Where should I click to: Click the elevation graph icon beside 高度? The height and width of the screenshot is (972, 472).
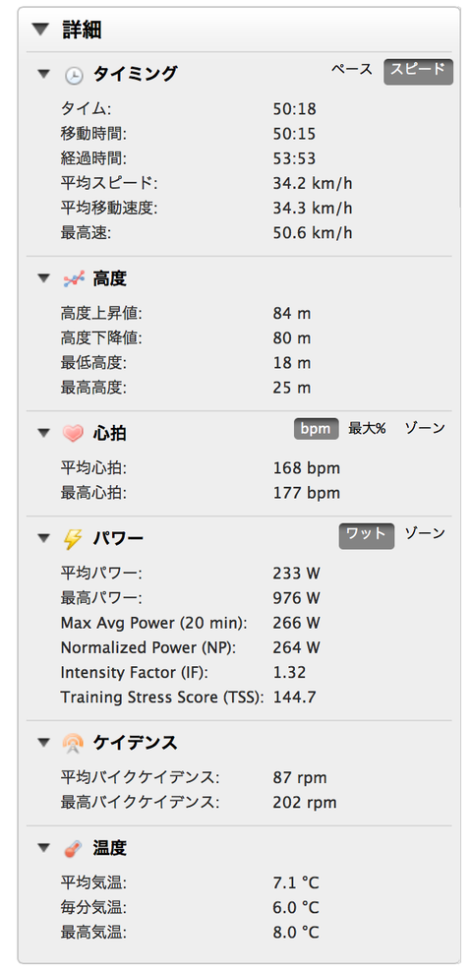pyautogui.click(x=74, y=279)
